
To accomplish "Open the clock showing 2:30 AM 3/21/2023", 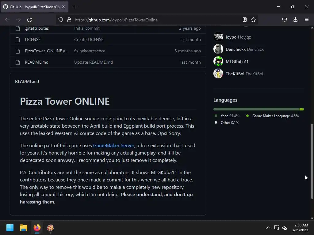I will click(300, 228).
